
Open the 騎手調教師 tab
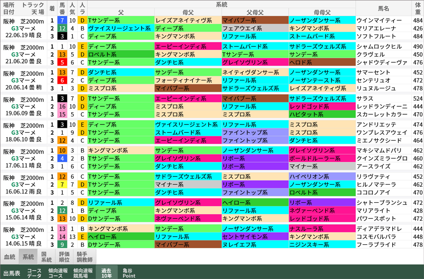tap(85, 257)
